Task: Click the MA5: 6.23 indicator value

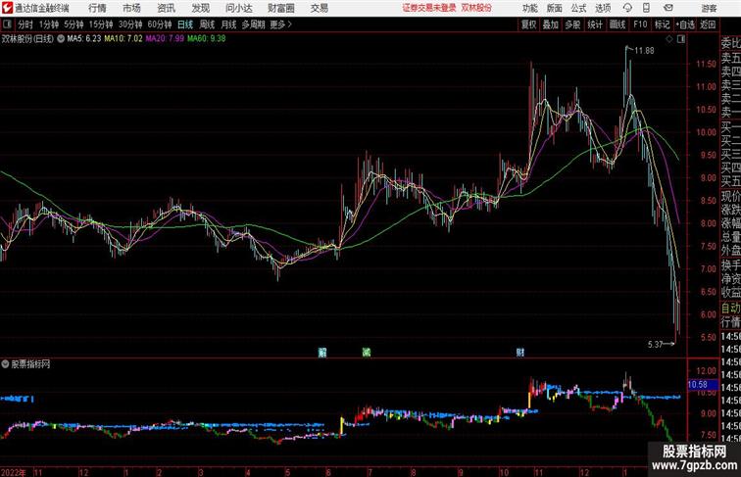Action: [84, 39]
